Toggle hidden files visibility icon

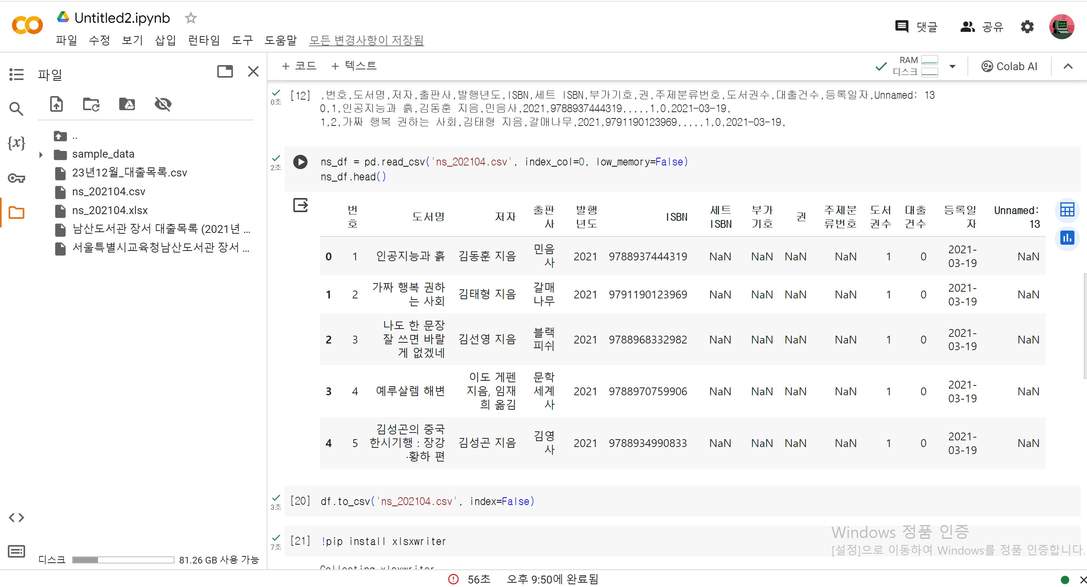[x=163, y=104]
